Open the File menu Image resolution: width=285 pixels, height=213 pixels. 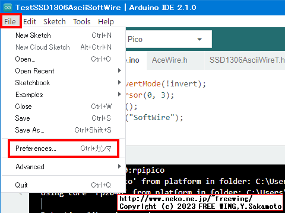10,21
